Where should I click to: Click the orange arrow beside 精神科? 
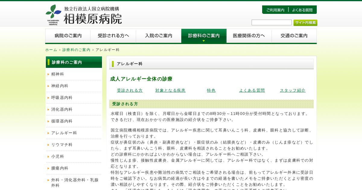tap(48, 74)
